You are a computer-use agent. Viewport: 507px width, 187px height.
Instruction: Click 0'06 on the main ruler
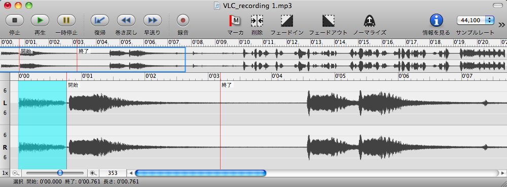coord(404,76)
